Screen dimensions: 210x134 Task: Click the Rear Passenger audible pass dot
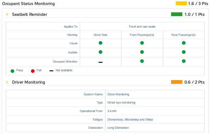[184, 52]
